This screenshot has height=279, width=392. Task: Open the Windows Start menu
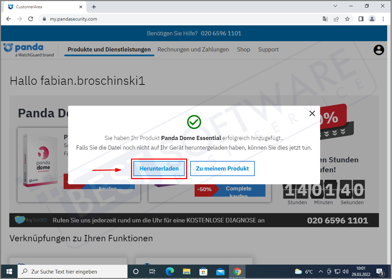(x=9, y=271)
